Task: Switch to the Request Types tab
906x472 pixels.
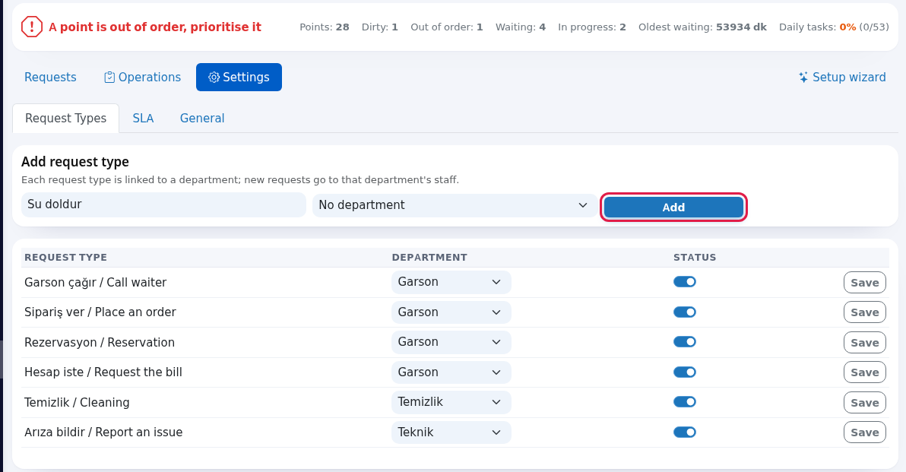Action: pos(66,119)
